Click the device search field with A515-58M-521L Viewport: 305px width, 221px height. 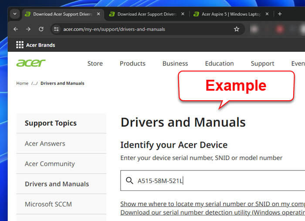(x=213, y=180)
